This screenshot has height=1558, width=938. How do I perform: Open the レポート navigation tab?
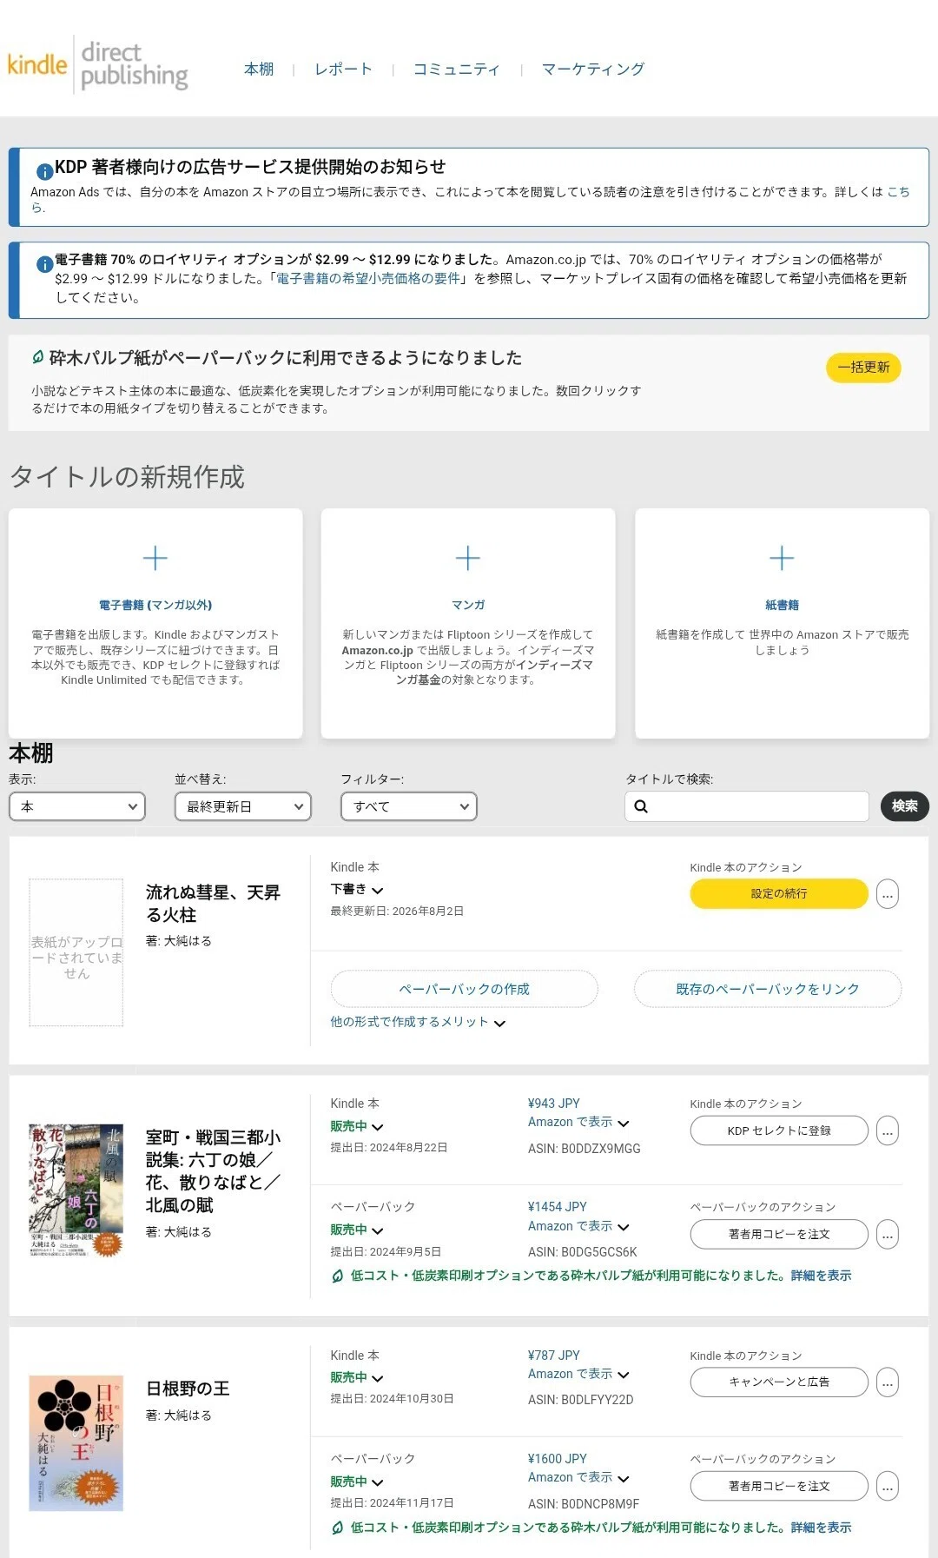[x=343, y=69]
